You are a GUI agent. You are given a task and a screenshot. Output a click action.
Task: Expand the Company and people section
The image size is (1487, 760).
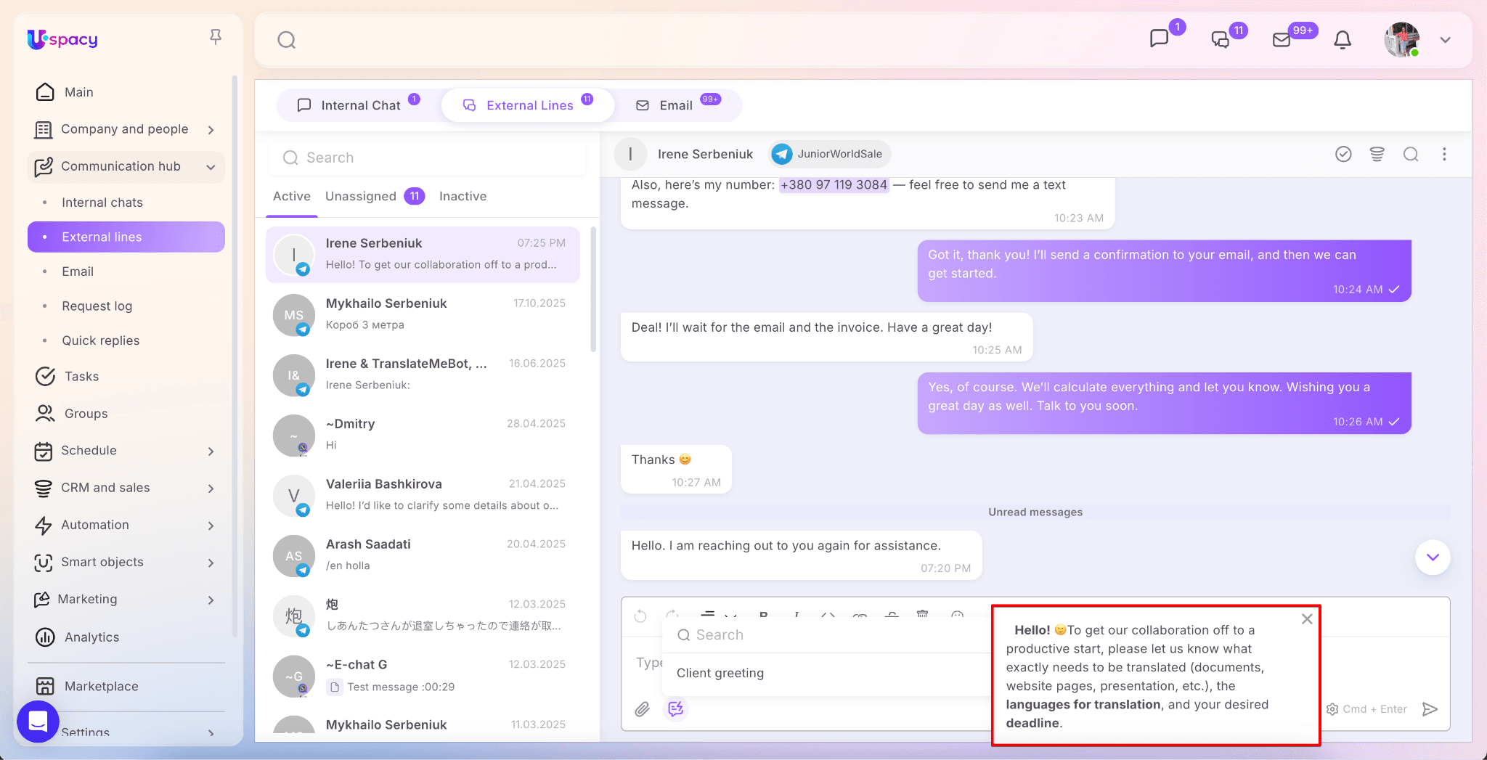pyautogui.click(x=211, y=130)
